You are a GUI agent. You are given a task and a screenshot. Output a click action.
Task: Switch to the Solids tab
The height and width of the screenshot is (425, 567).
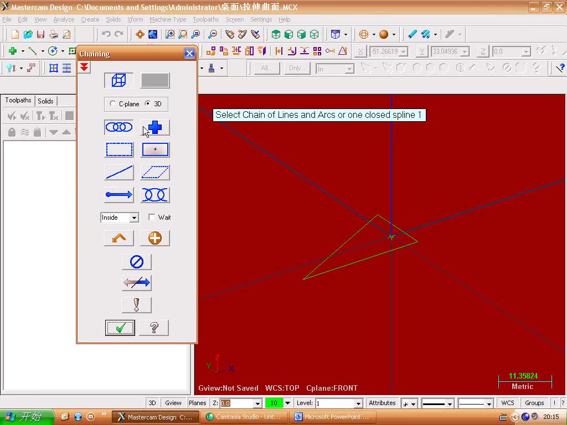(45, 101)
